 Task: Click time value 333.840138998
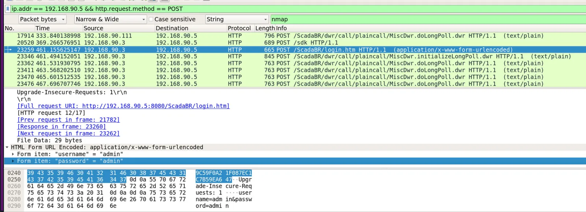(58, 36)
